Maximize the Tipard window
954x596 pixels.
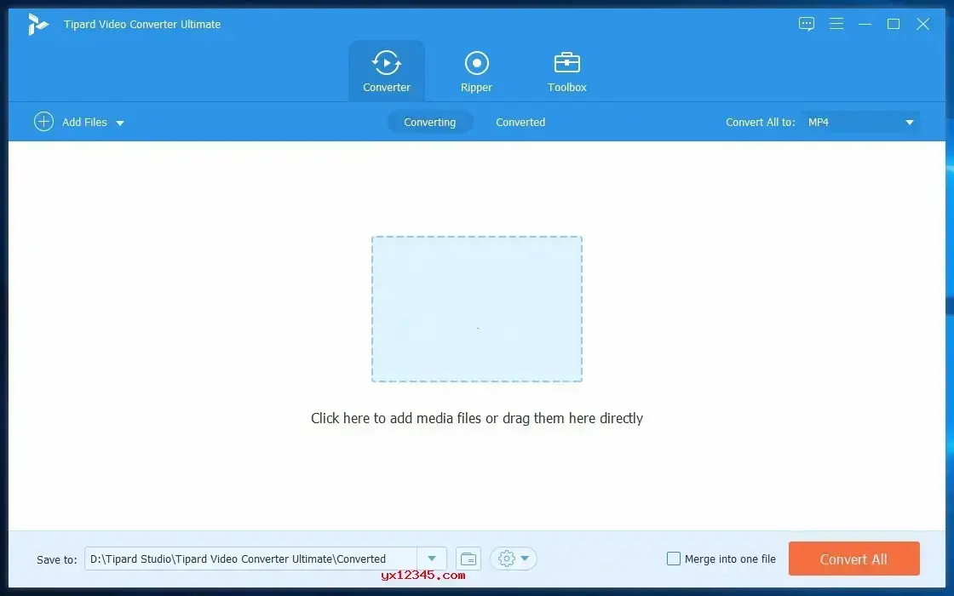894,24
